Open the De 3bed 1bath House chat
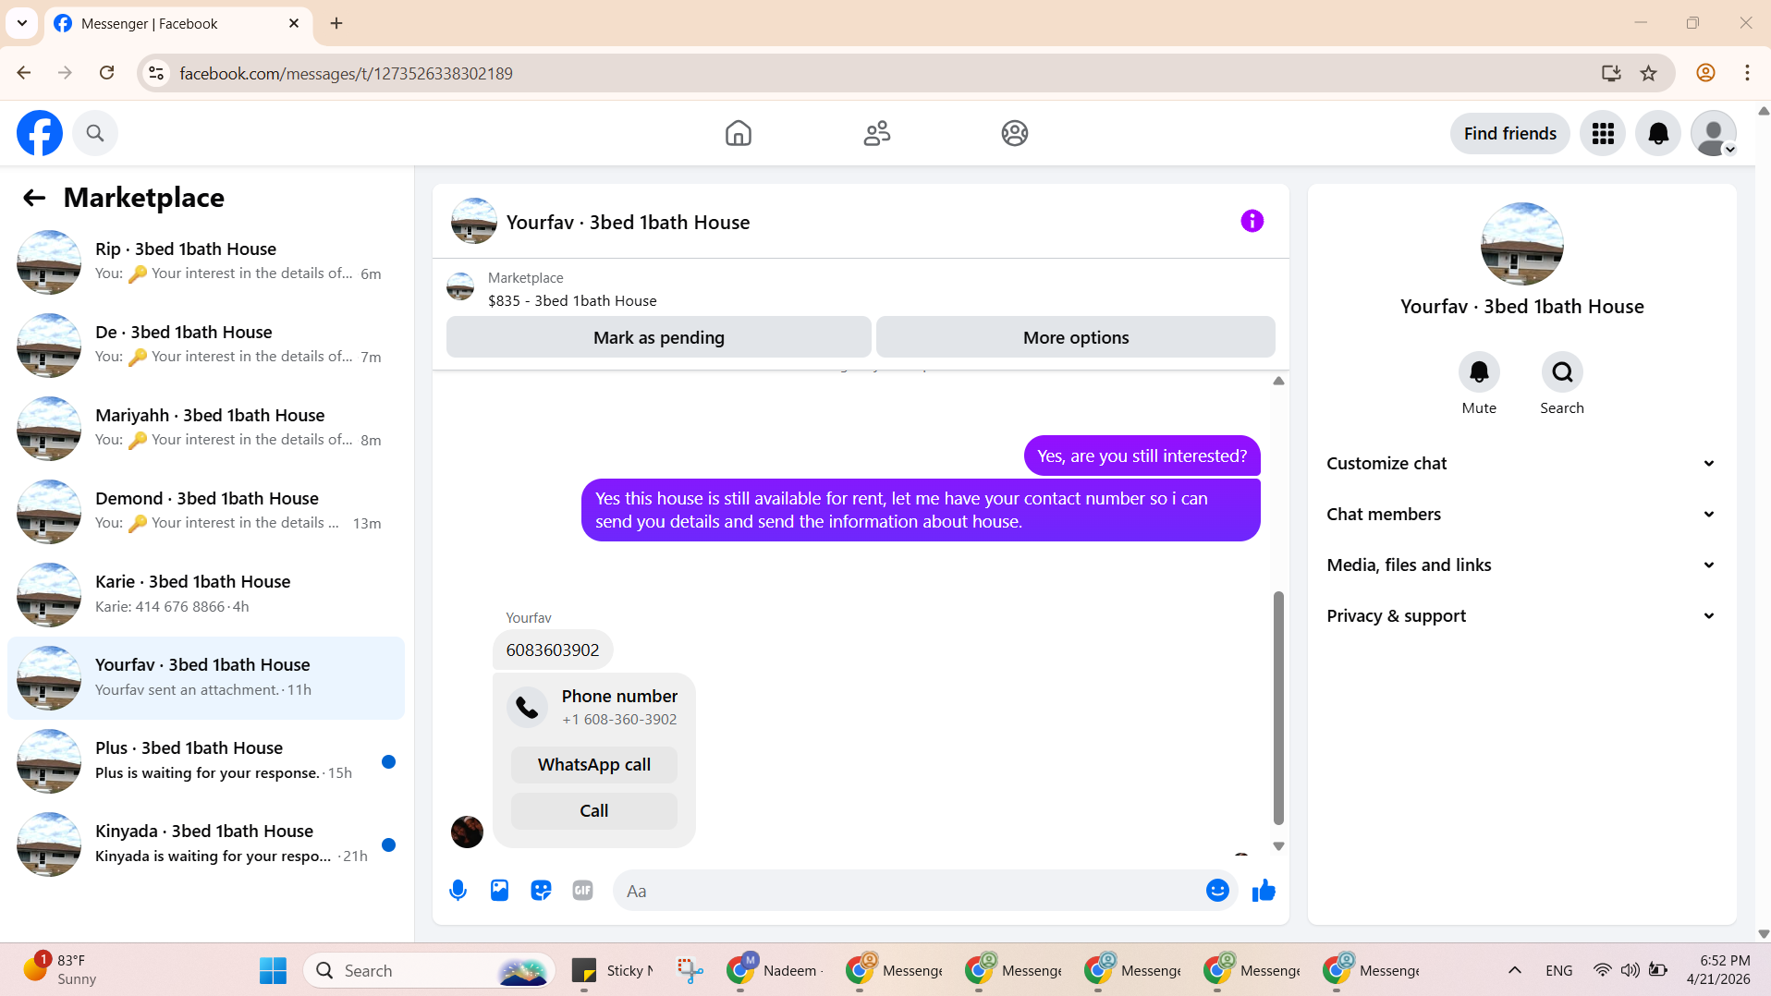1771x996 pixels. pos(206,346)
